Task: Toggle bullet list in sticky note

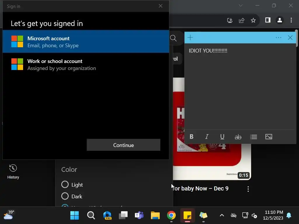Action: point(253,137)
